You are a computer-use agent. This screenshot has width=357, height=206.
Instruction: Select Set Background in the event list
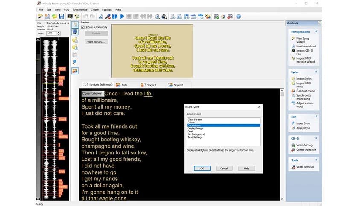click(x=224, y=134)
